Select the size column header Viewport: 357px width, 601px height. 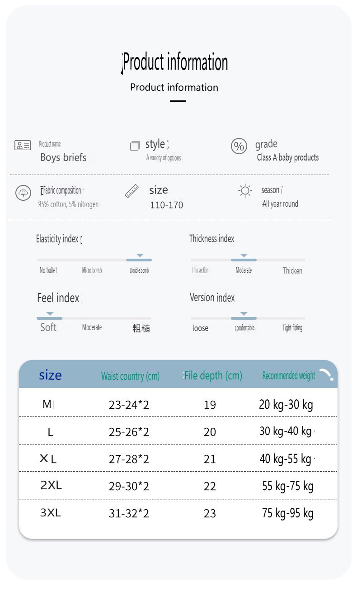pos(50,375)
